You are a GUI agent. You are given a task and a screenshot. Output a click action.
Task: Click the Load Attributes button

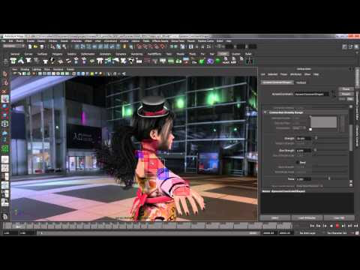(307, 218)
